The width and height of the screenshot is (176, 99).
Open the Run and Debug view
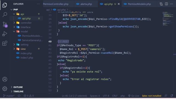(x=5, y=34)
